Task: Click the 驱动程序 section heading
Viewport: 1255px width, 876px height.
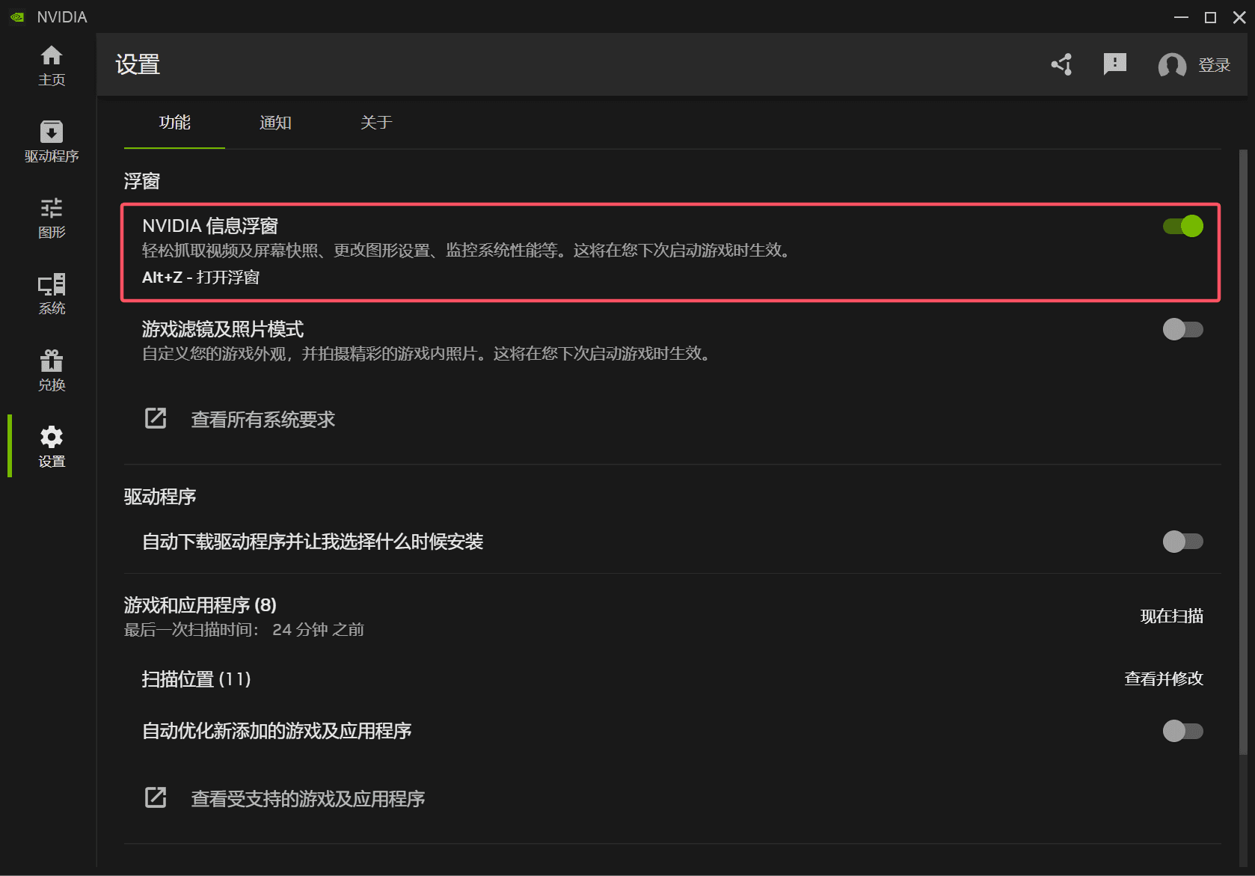Action: [160, 497]
